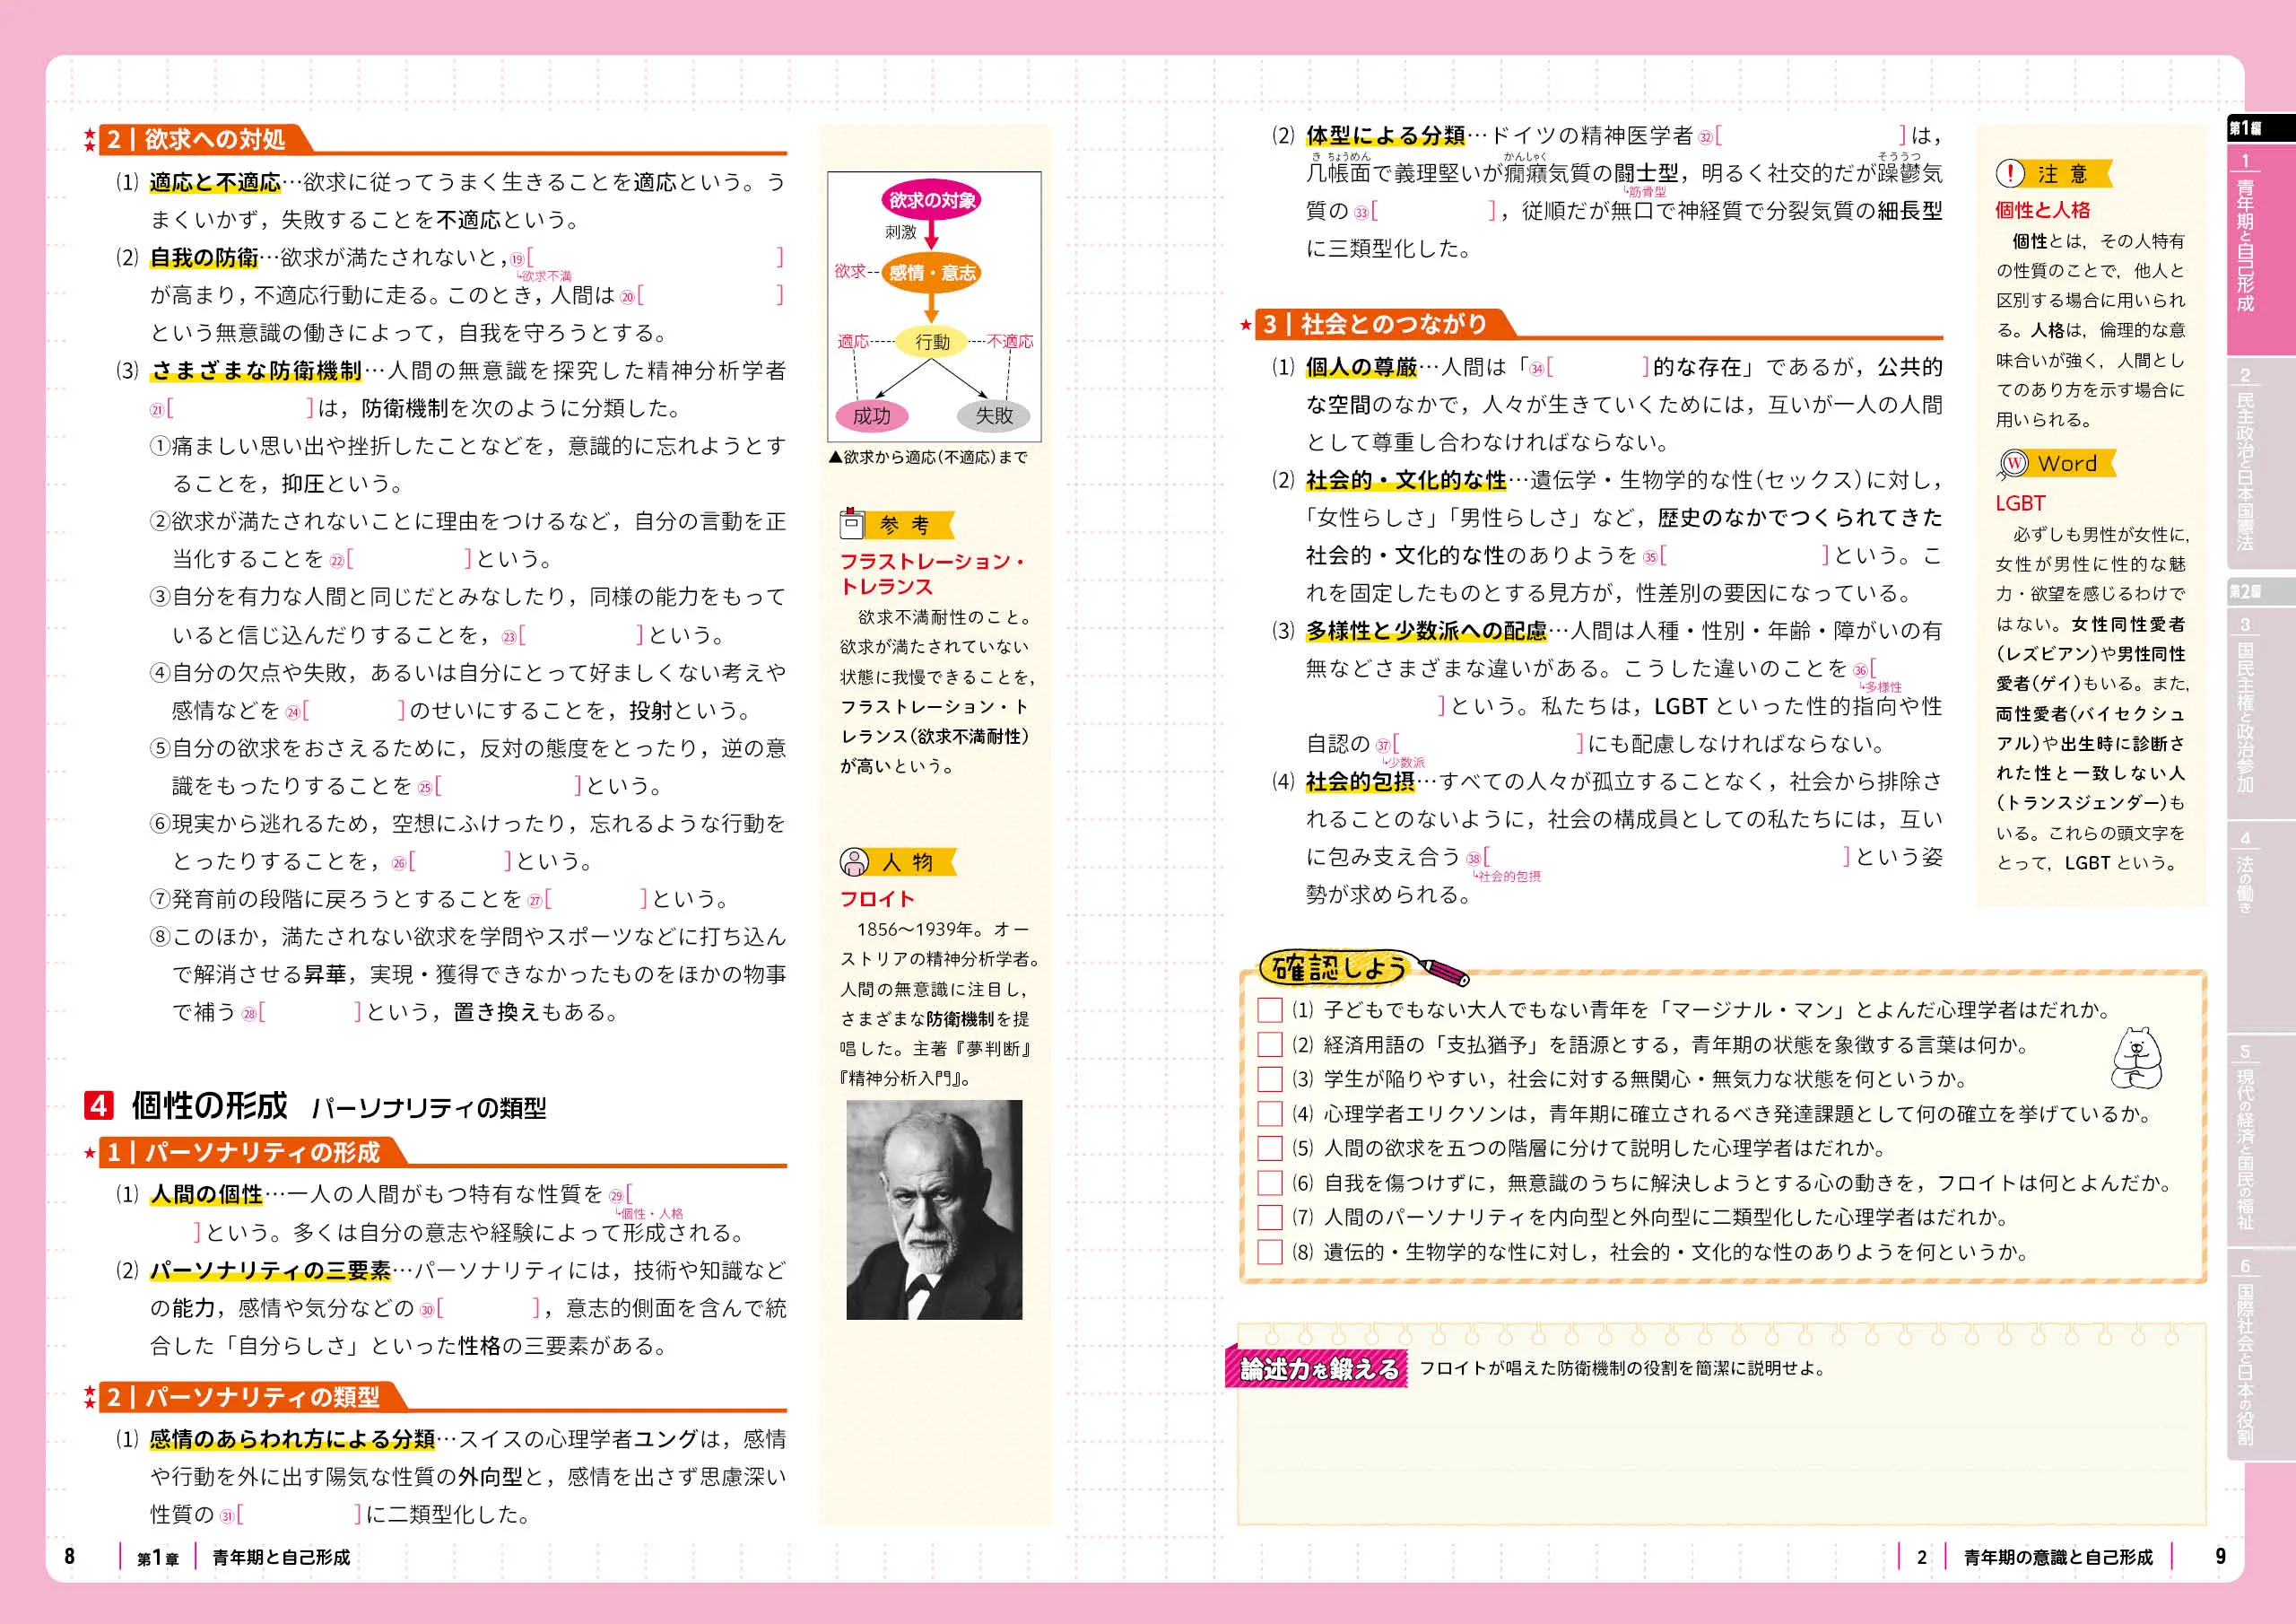This screenshot has height=1624, width=2296.
Task: Click the gray 失敗 oval in the diagram
Action: pos(993,415)
